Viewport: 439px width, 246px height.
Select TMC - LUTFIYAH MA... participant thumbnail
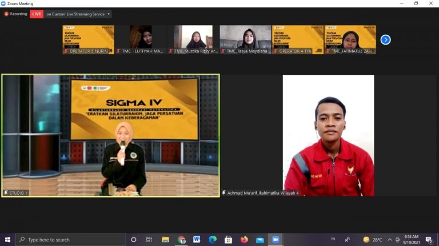pyautogui.click(x=141, y=39)
